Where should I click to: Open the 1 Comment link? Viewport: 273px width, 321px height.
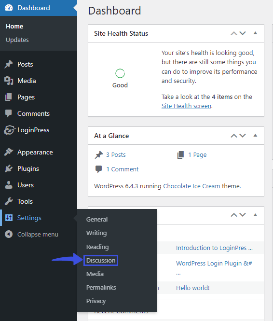[x=123, y=169]
